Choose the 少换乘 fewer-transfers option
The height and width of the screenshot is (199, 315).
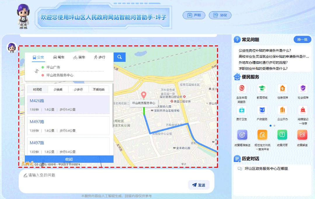tap(58, 89)
